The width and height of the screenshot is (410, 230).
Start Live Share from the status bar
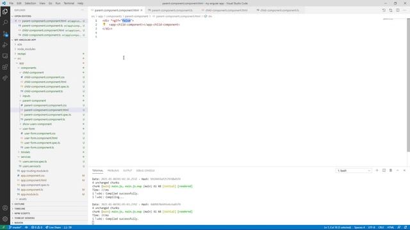click(x=53, y=227)
